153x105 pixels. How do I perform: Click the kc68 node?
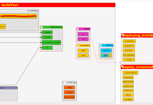[83, 51]
